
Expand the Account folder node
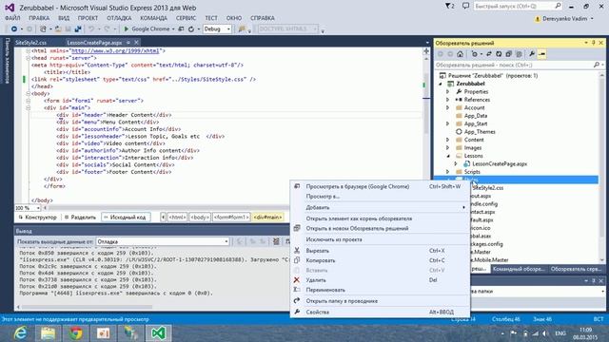click(447, 107)
